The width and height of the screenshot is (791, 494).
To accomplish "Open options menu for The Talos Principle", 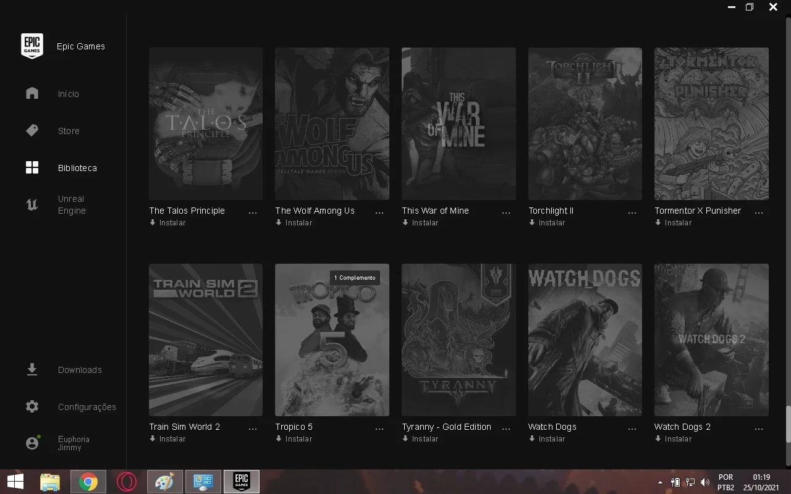I will (253, 212).
